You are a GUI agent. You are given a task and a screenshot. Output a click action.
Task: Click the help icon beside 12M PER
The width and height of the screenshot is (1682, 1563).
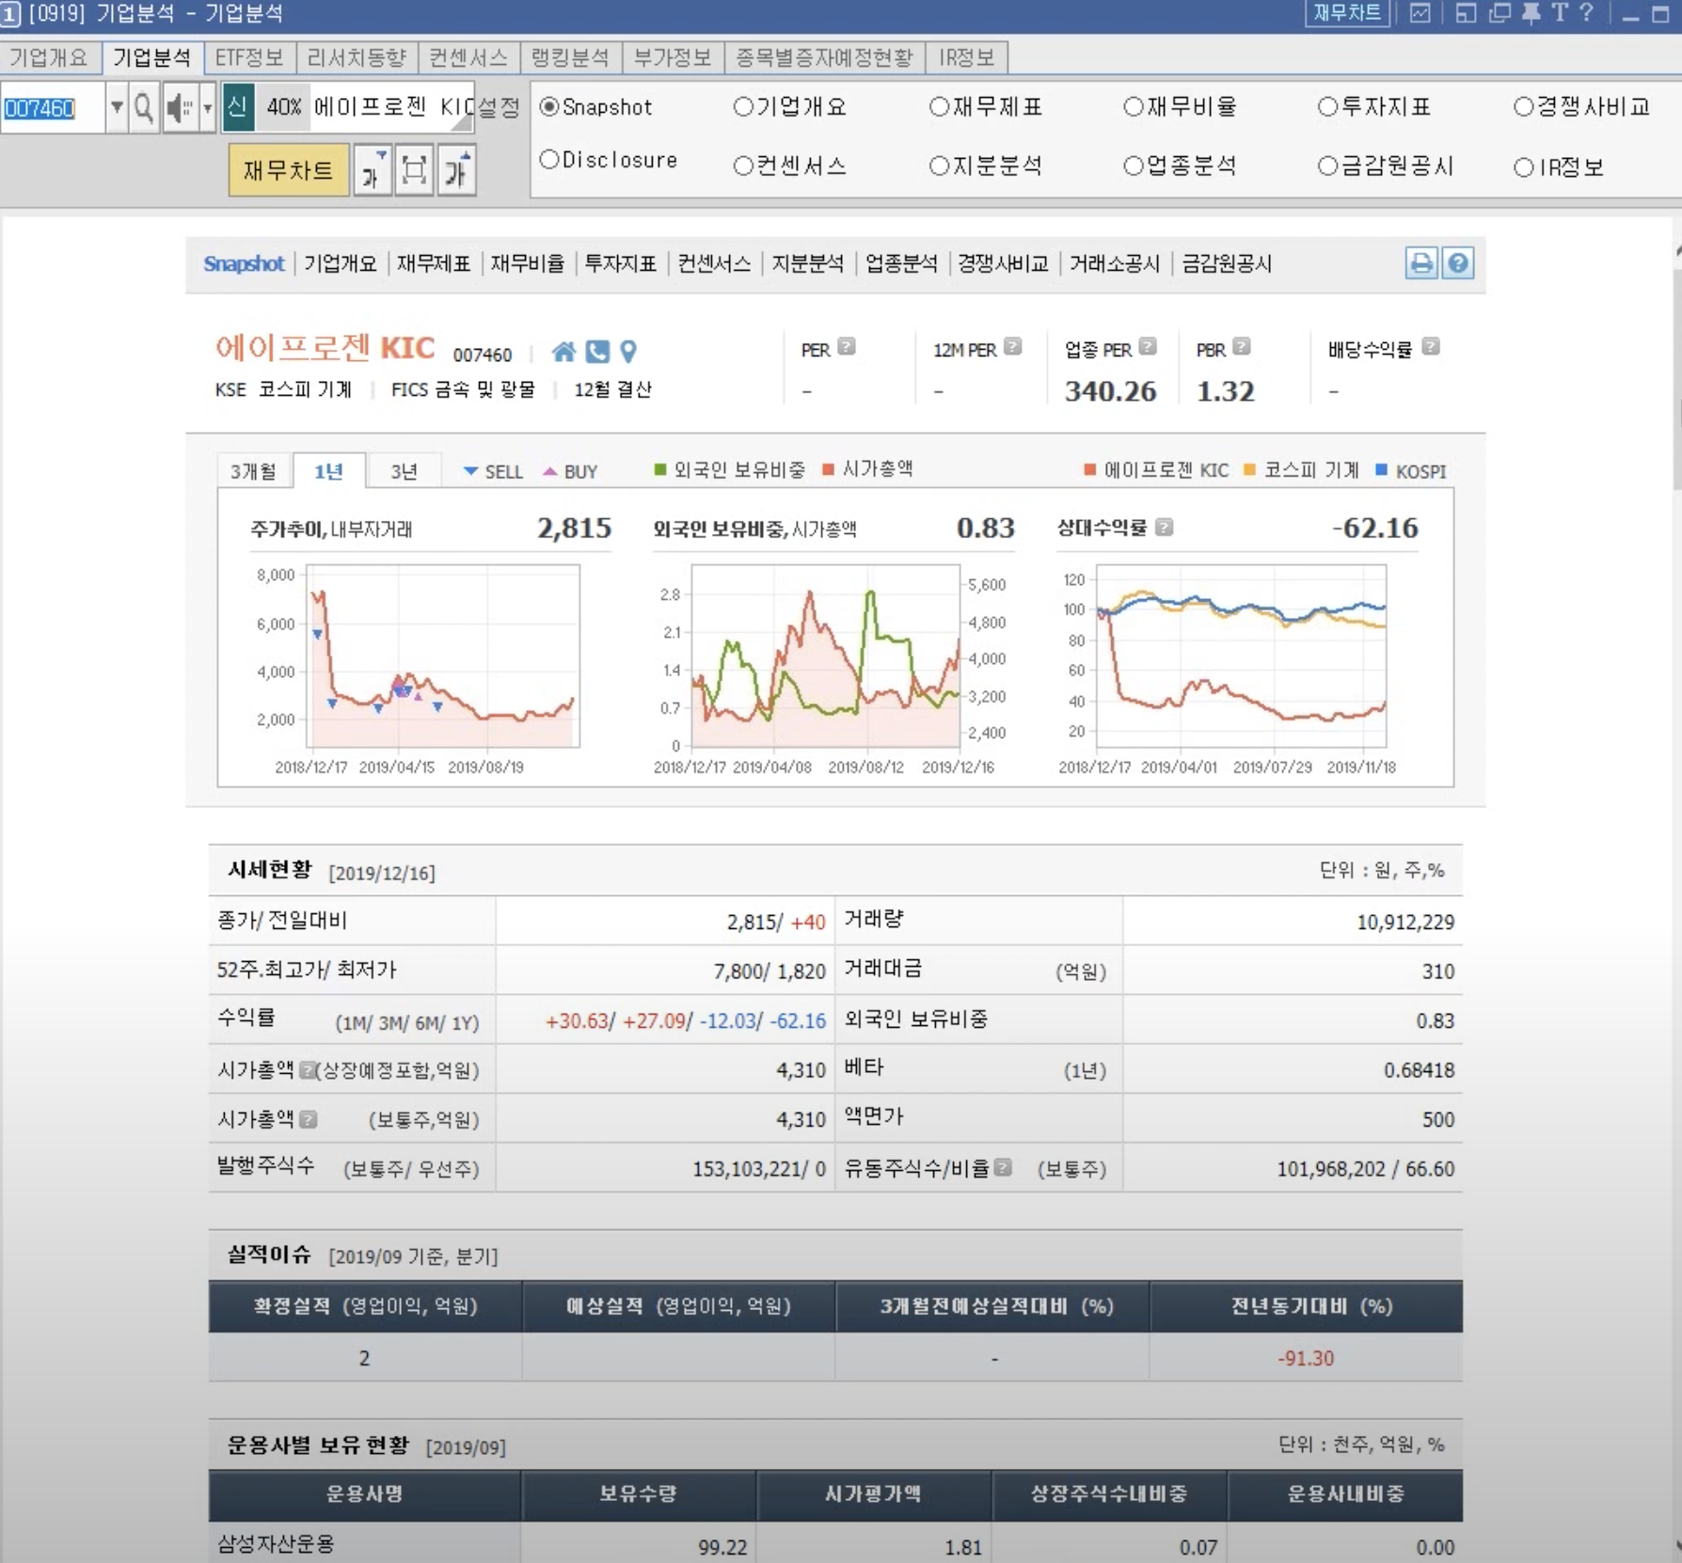click(x=1012, y=347)
